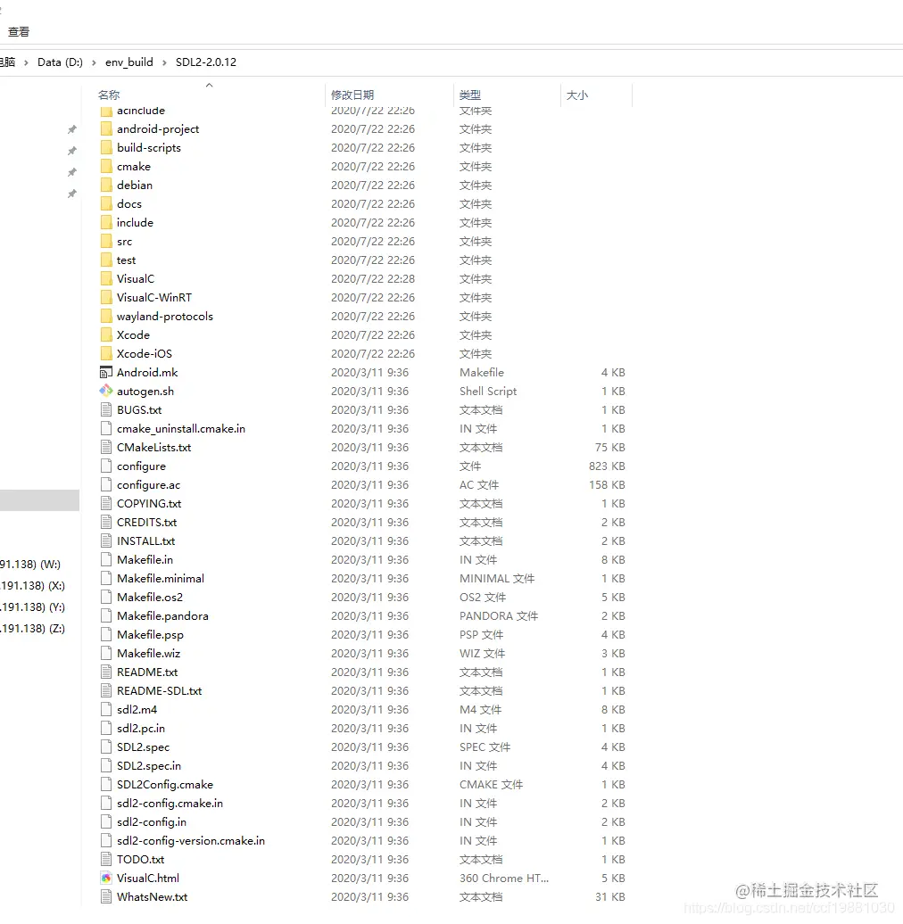Select the Makefile.minimal file name
Screen dimensions: 903x924
(x=161, y=579)
